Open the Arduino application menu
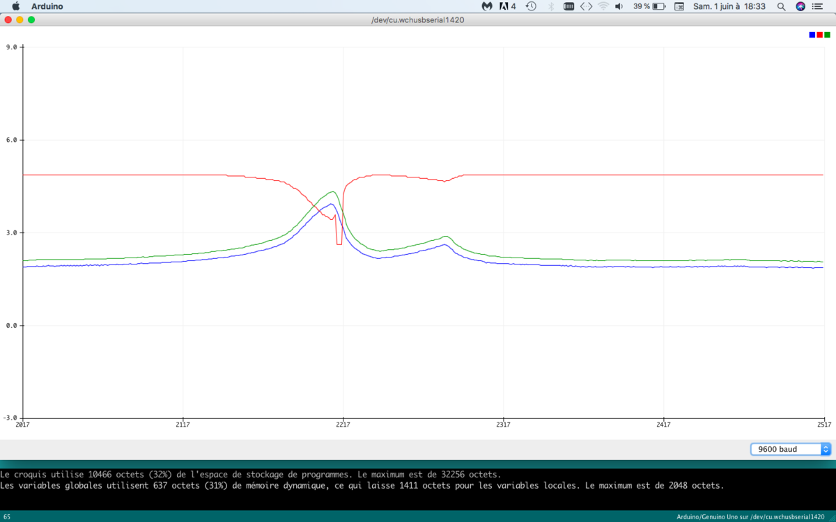The height and width of the screenshot is (522, 836). (47, 6)
